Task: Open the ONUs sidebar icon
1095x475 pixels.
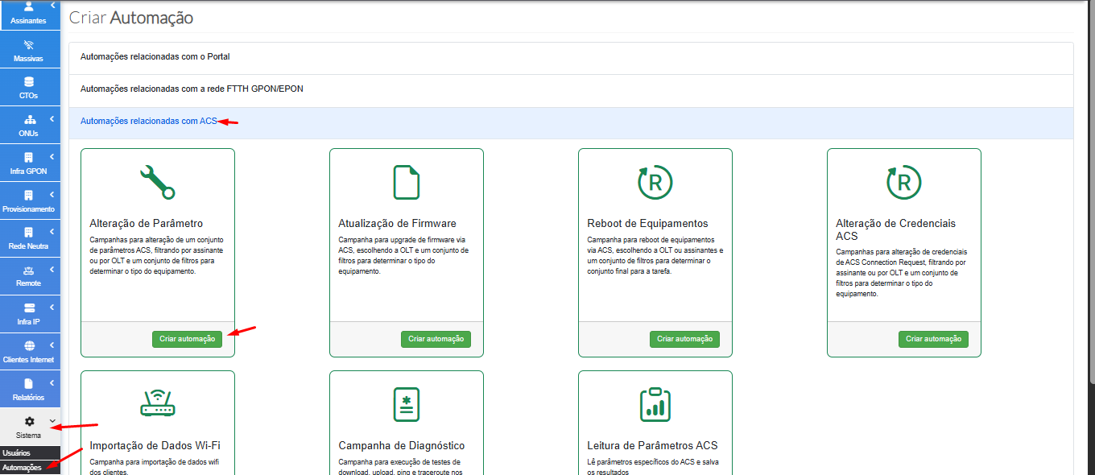Action: click(30, 119)
